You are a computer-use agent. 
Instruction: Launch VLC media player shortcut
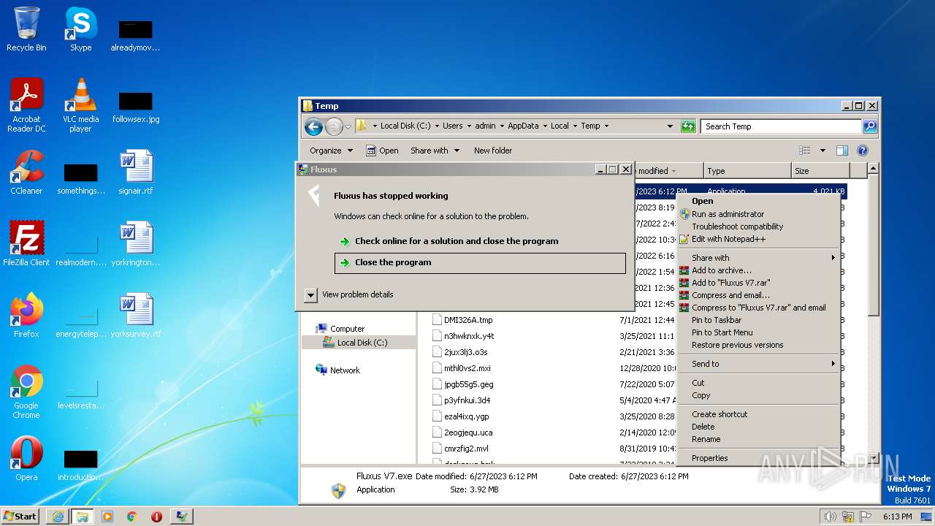tap(80, 105)
